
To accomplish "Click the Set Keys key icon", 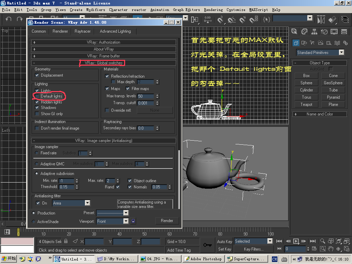I will pos(207,245).
